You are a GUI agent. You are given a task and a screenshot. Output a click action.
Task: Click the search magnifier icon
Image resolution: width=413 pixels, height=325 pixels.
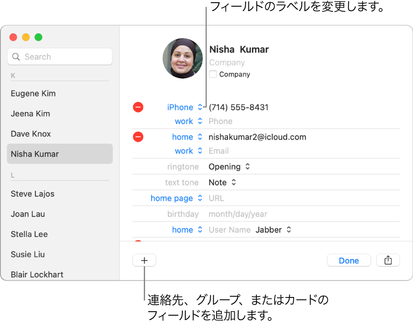click(16, 57)
